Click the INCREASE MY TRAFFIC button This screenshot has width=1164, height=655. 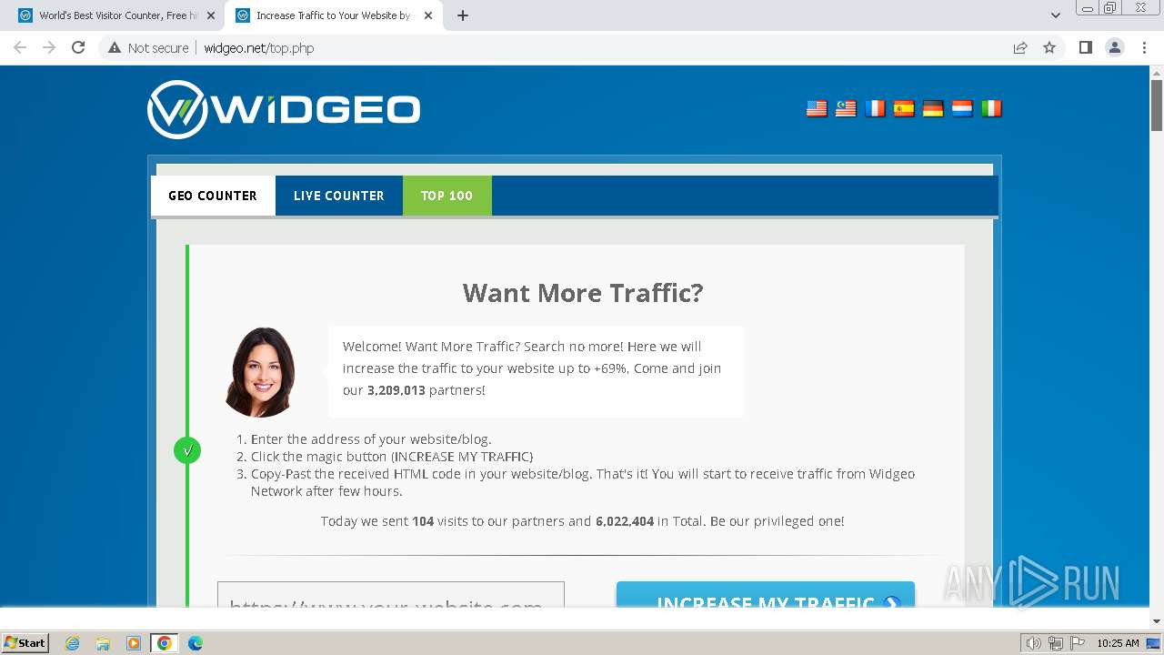coord(766,595)
